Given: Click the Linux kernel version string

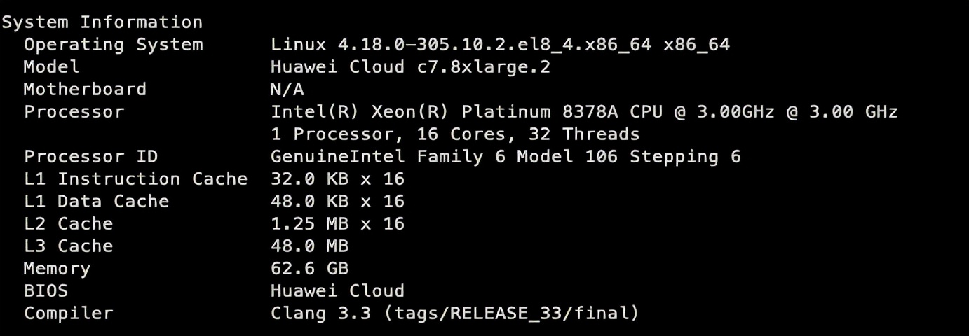Looking at the screenshot, I should click(500, 45).
